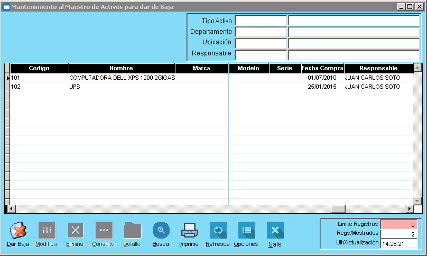Click the Dar Baja icon

(18, 230)
